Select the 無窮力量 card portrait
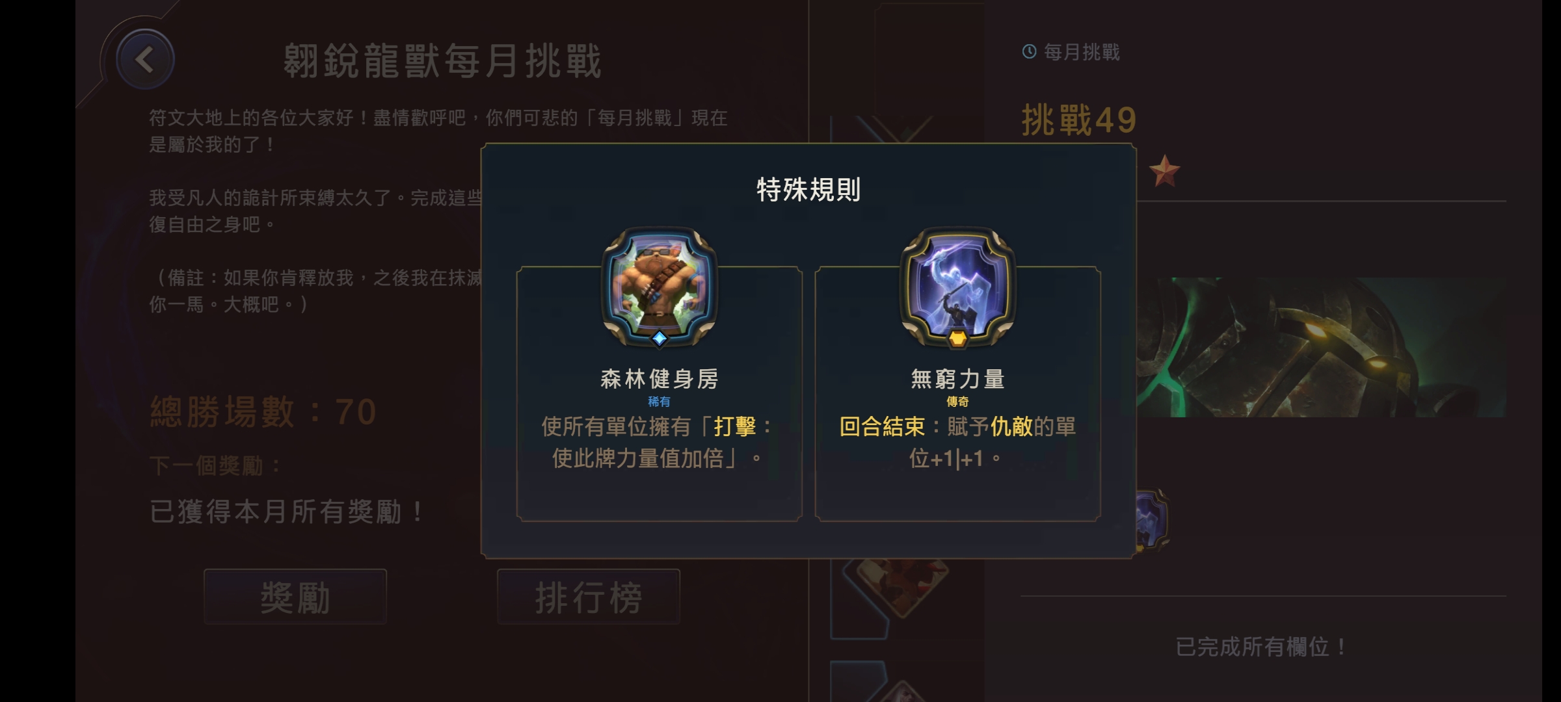The image size is (1561, 702). [x=957, y=285]
